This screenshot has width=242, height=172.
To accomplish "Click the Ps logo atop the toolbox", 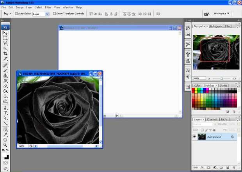I will pyautogui.click(x=5, y=27).
